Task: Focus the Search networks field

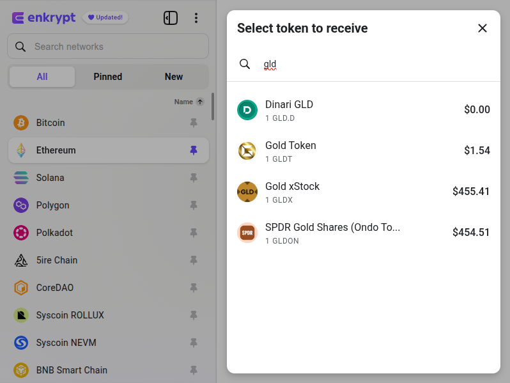Action: (x=108, y=46)
